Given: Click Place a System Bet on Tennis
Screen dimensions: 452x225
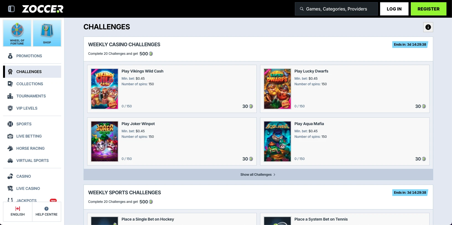Looking at the screenshot, I should [321, 219].
